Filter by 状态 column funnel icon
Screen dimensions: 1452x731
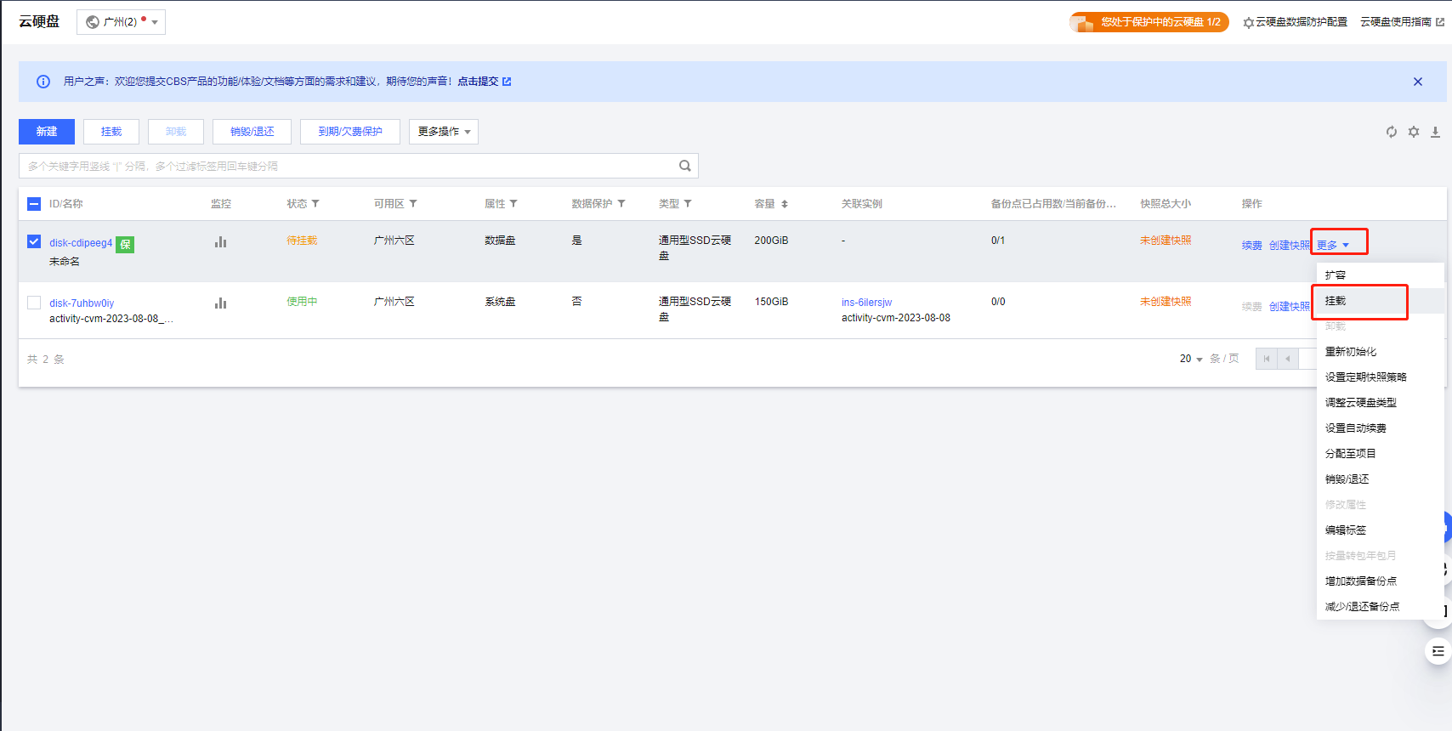[x=315, y=204]
